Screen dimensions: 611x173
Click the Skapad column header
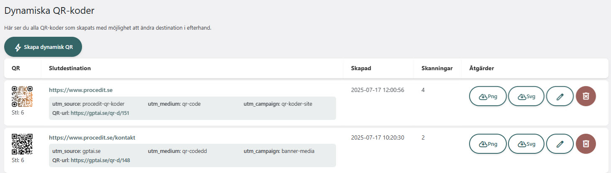click(x=361, y=68)
